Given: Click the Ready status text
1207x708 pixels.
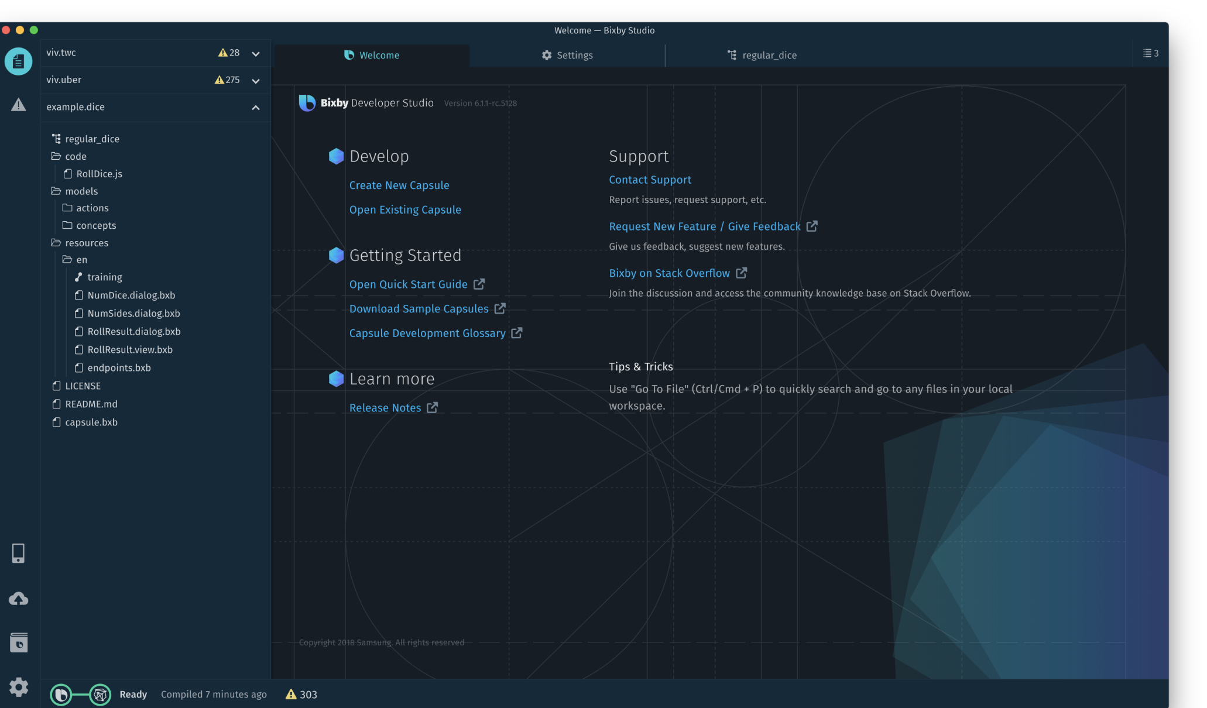Looking at the screenshot, I should (x=133, y=695).
